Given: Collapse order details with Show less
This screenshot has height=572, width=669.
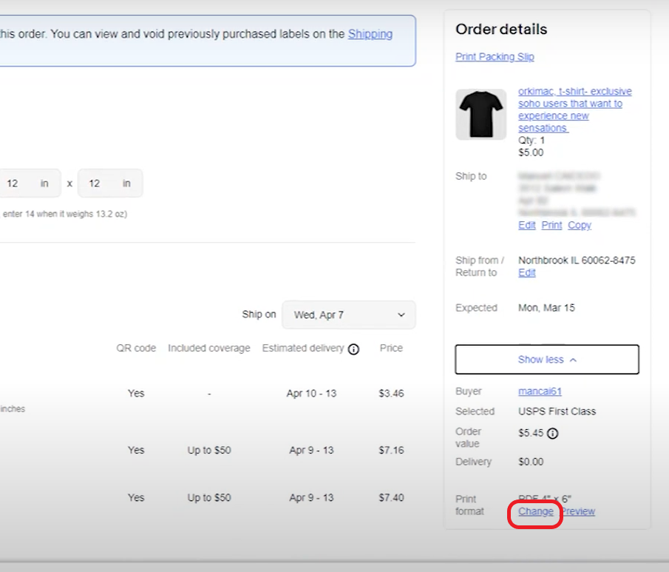Looking at the screenshot, I should tap(547, 360).
